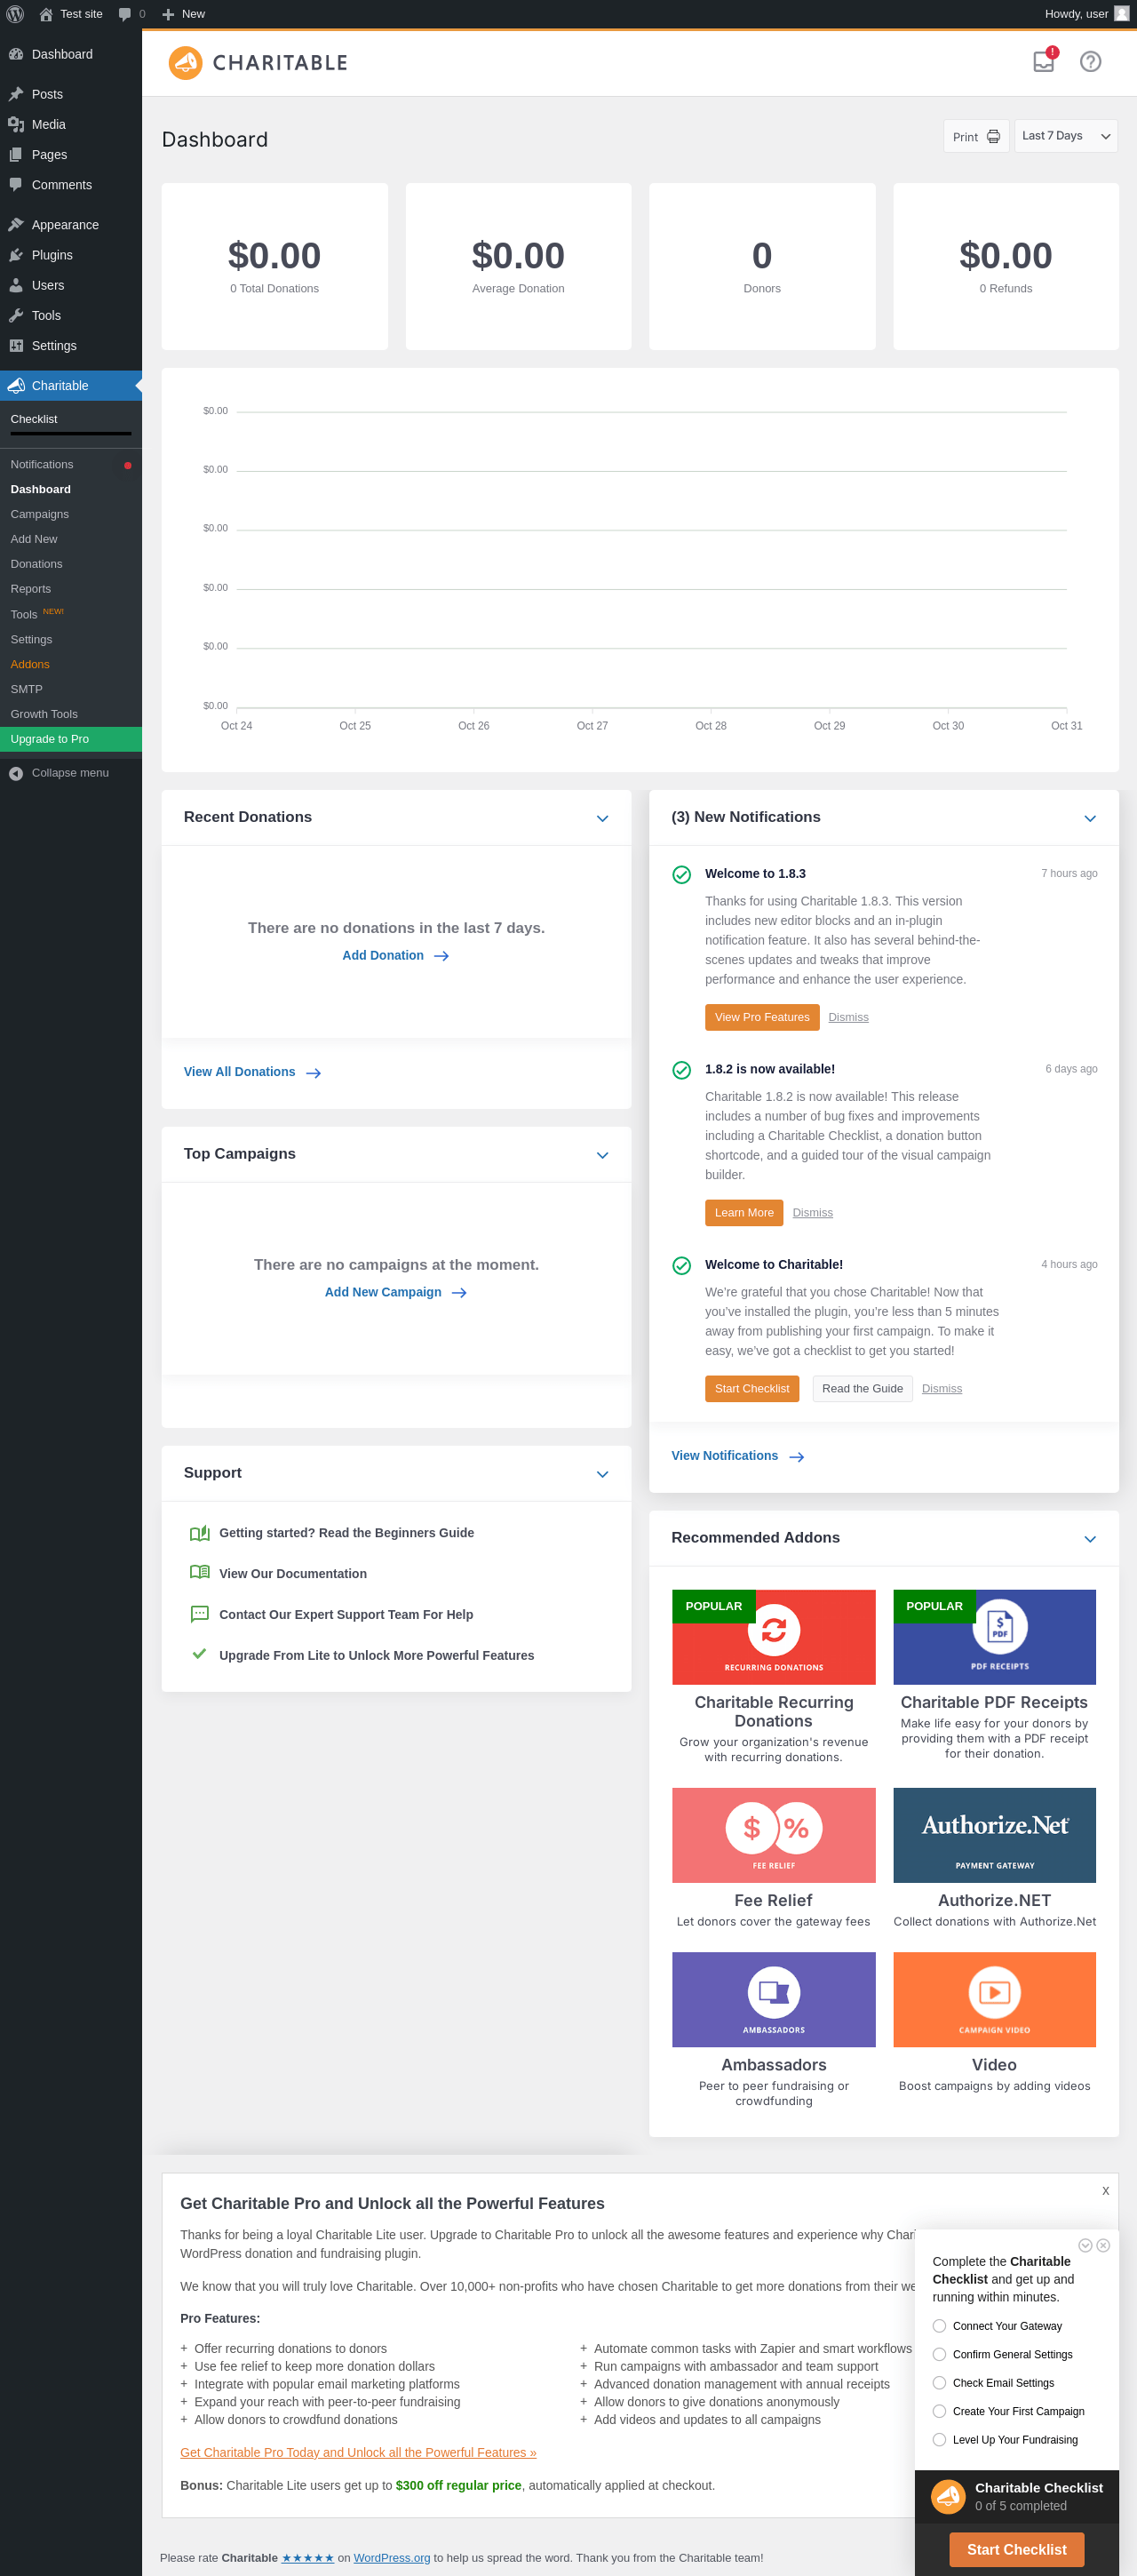
Task: Select Level Up Your Fundraising circle
Action: click(939, 2440)
